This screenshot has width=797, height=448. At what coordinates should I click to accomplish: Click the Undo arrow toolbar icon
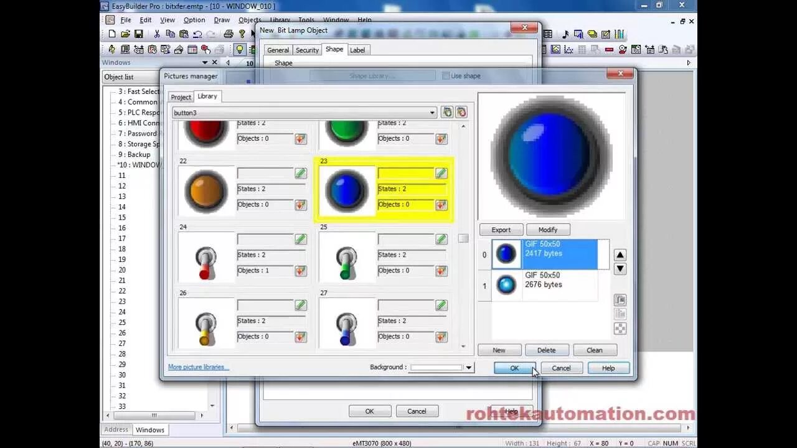point(197,34)
